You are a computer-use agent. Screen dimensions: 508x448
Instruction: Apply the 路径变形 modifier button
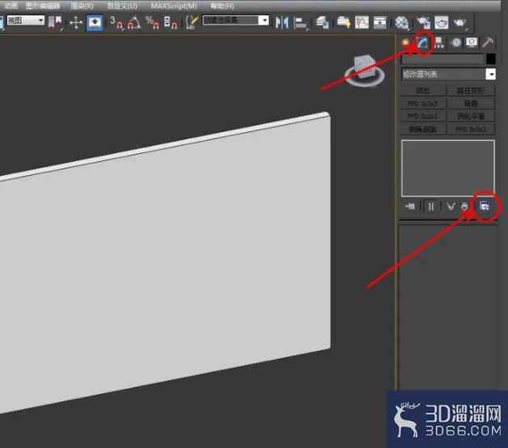tap(471, 91)
